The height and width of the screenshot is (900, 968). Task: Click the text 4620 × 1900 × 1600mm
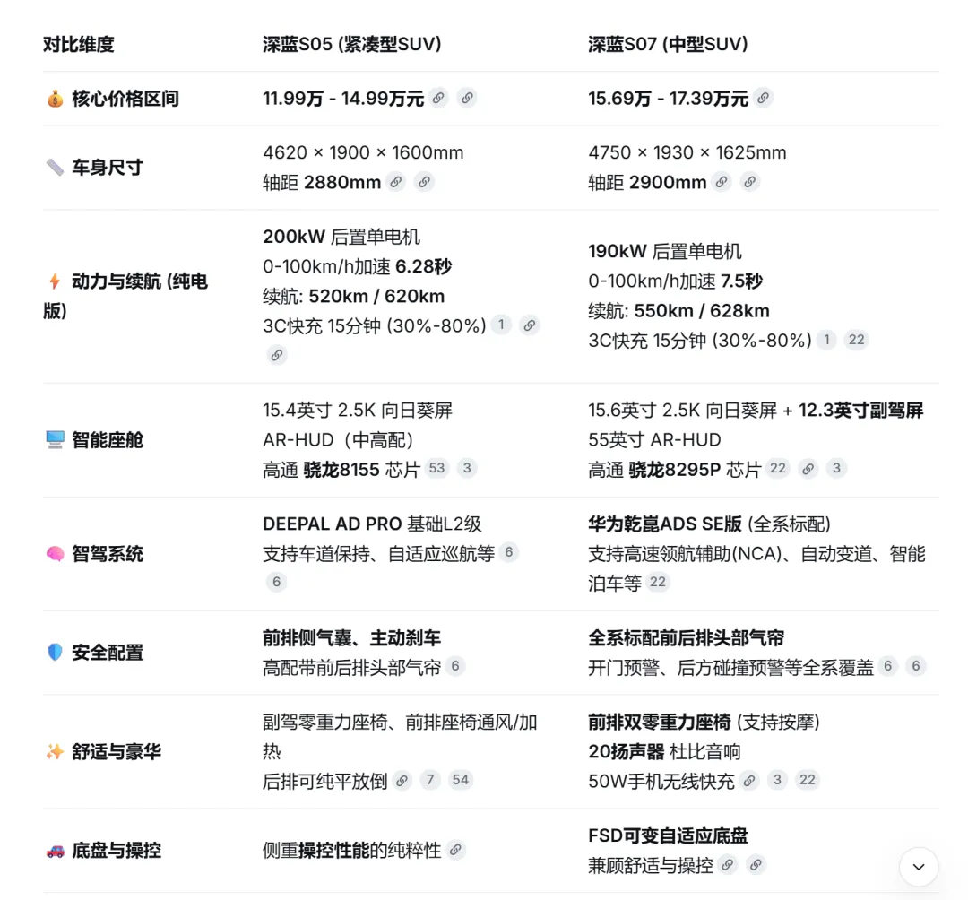point(363,152)
